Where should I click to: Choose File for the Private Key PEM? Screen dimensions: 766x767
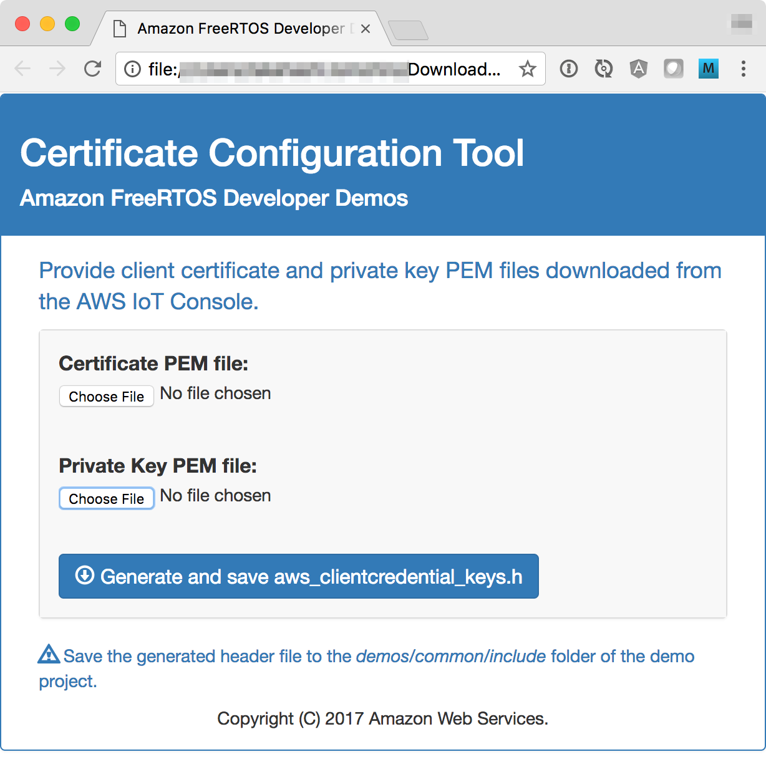click(x=106, y=498)
